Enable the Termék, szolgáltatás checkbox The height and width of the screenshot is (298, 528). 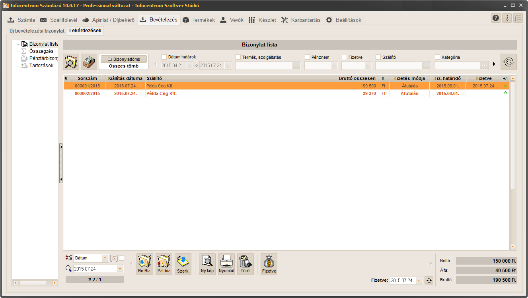pos(238,57)
